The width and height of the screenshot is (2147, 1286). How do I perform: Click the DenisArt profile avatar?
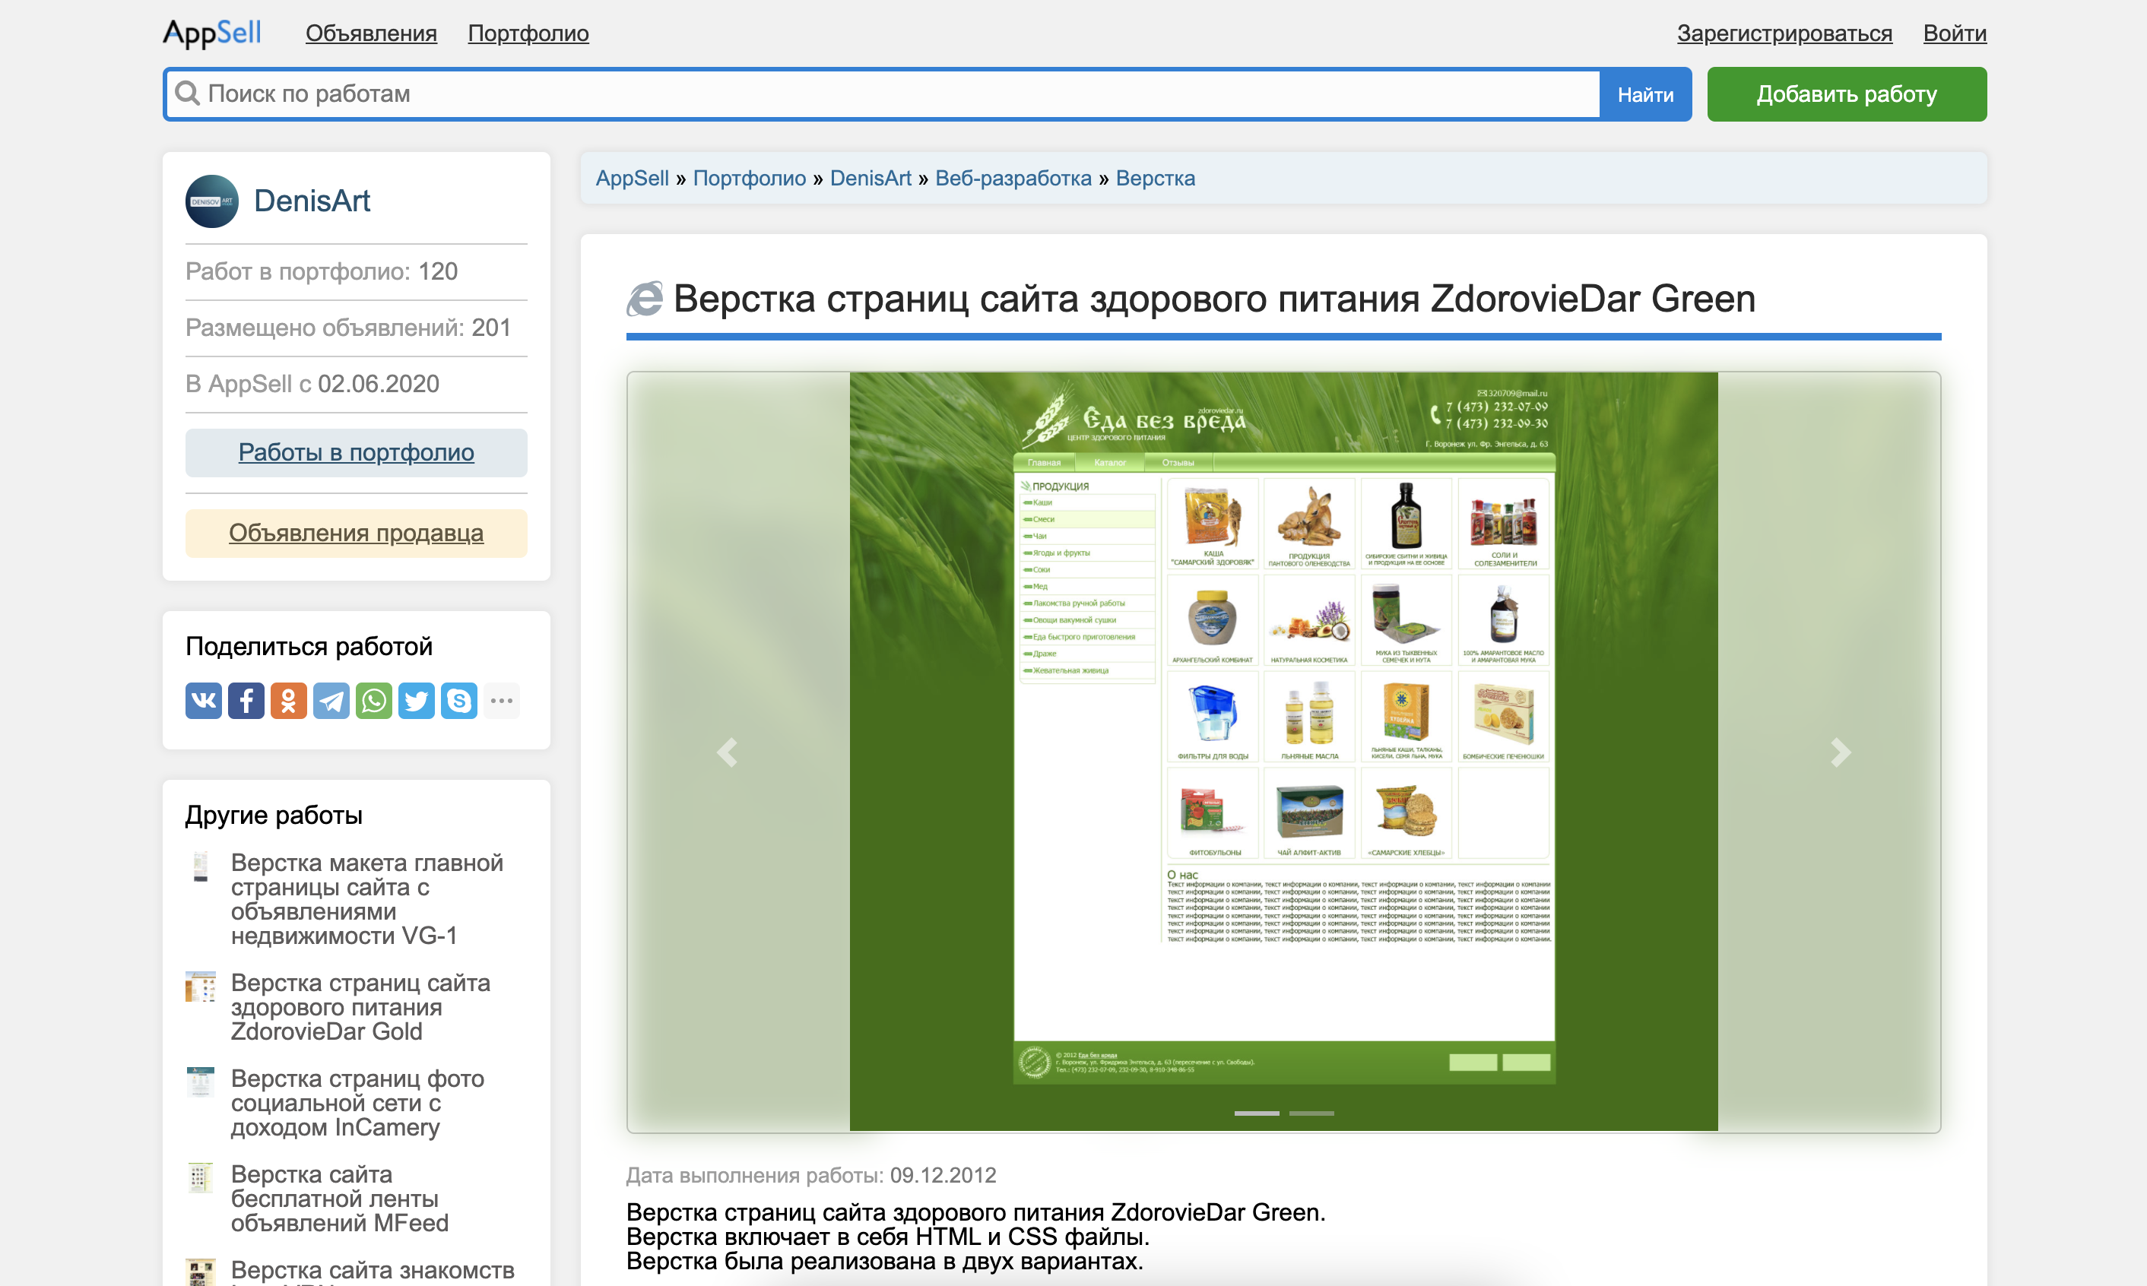212,201
